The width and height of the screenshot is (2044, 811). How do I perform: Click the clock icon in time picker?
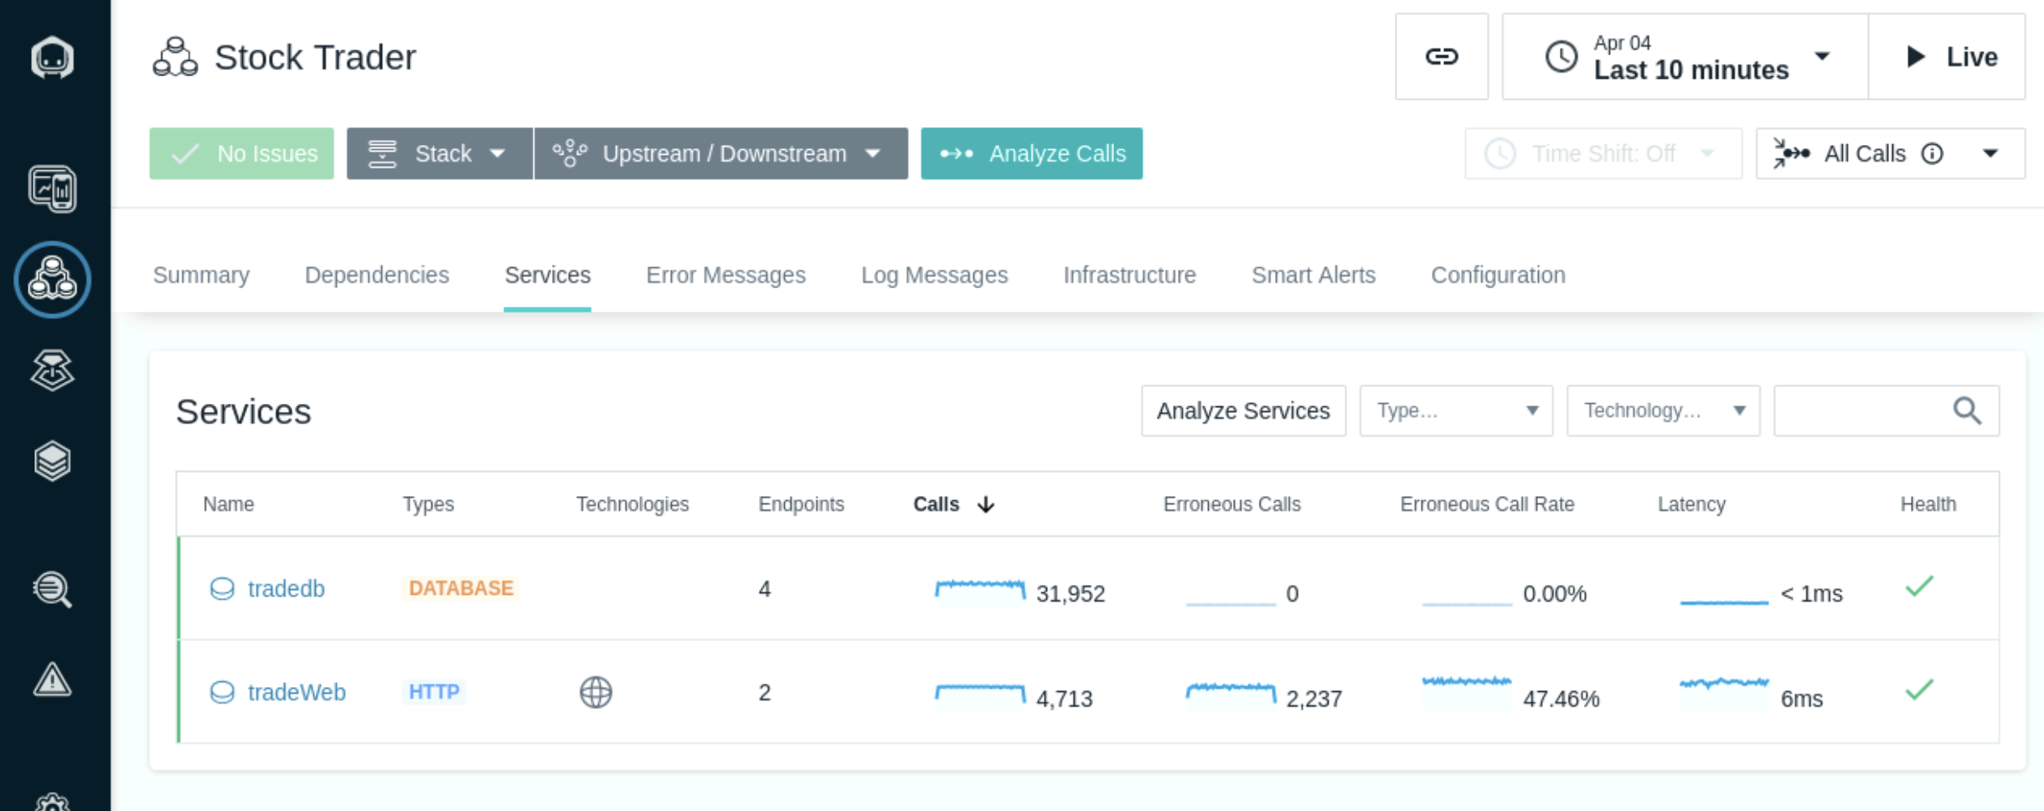point(1561,57)
